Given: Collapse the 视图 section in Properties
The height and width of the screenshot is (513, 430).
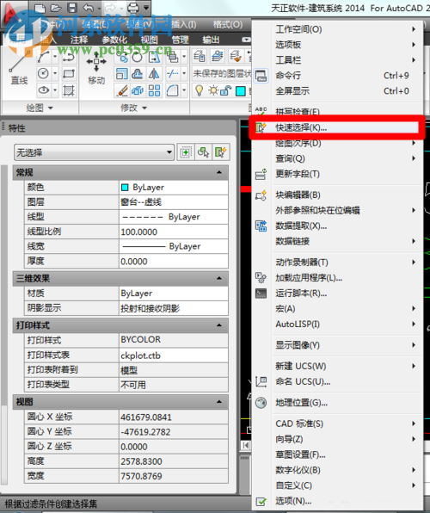Looking at the screenshot, I should (x=219, y=402).
